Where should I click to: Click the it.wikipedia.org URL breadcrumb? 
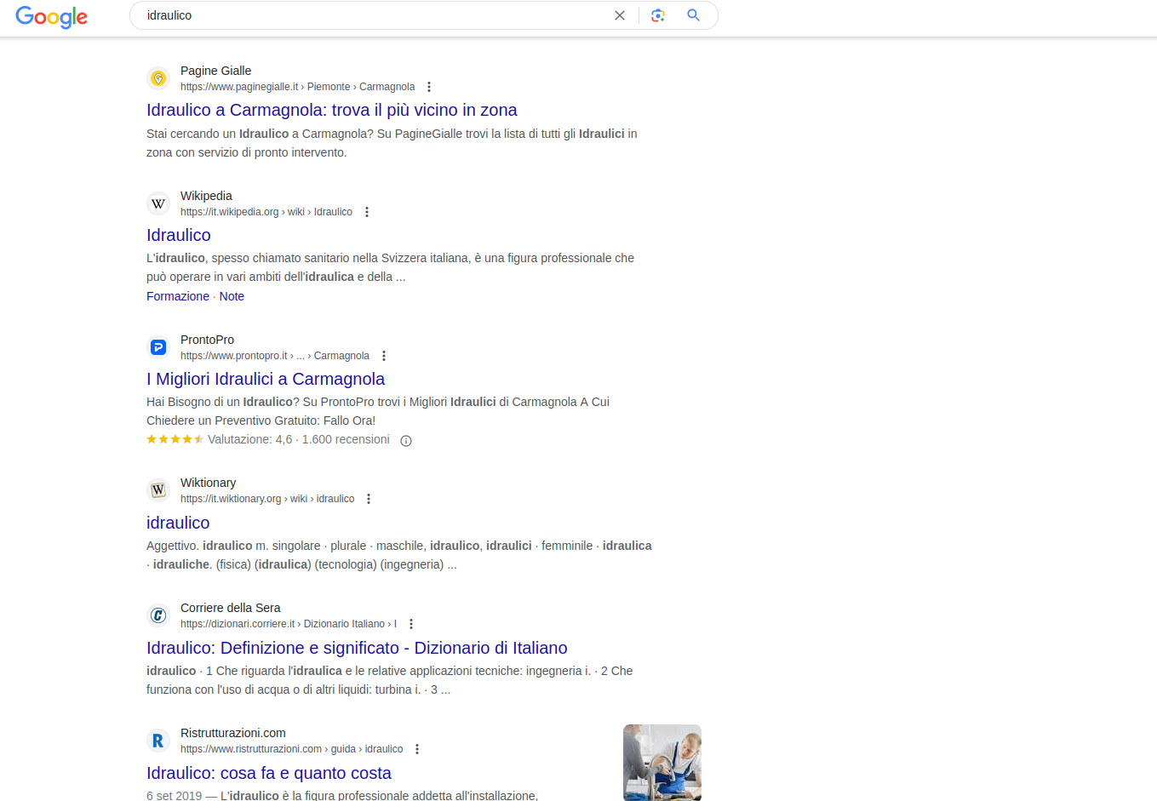click(x=266, y=212)
